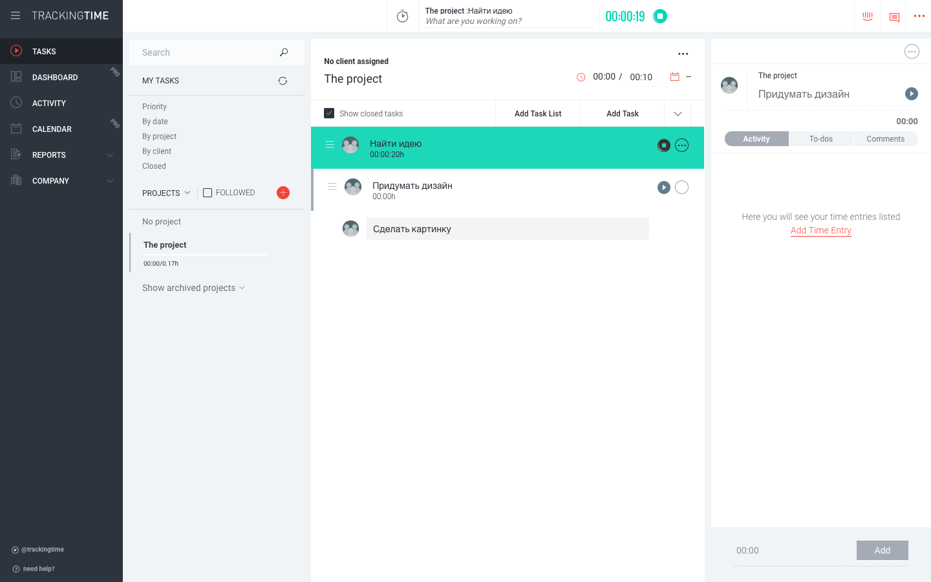The image size is (931, 582).
Task: Open the chat messages icon in top bar
Action: point(895,17)
